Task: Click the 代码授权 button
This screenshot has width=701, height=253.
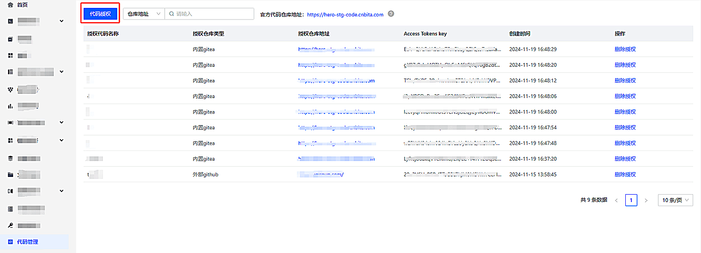Action: click(x=100, y=14)
